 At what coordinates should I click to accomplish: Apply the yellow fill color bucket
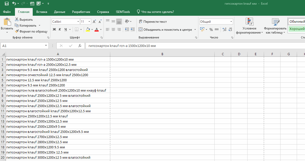click(x=88, y=29)
